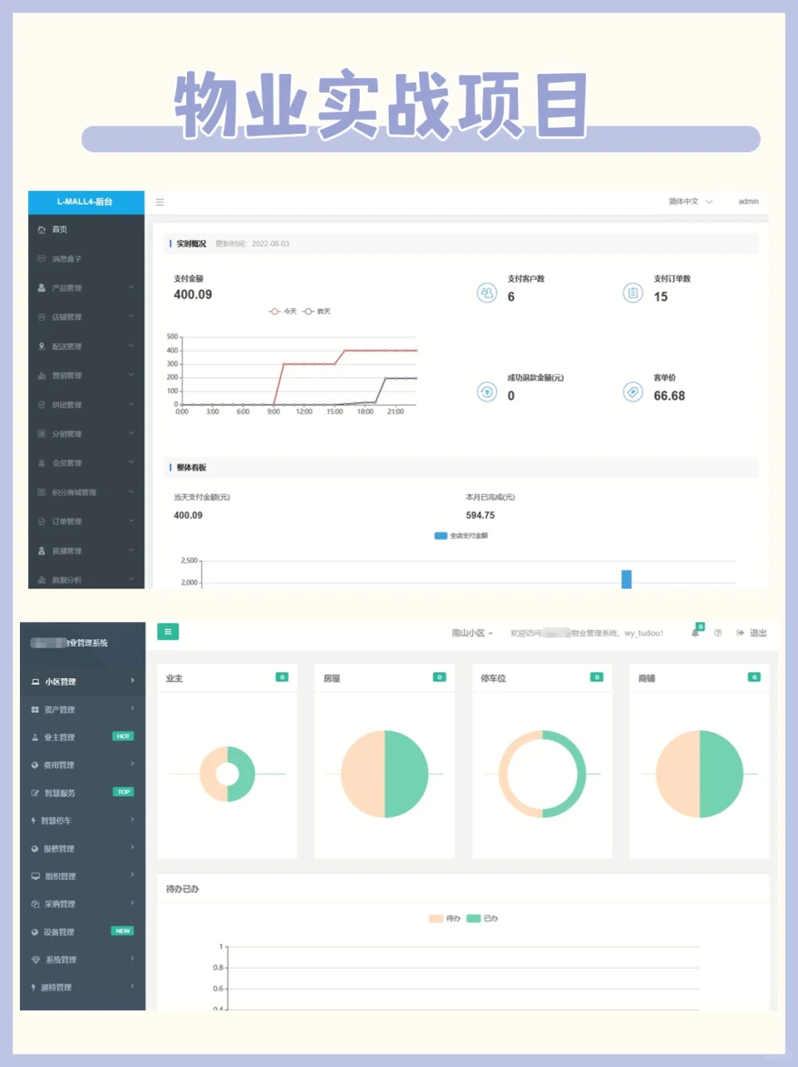This screenshot has height=1067, width=798.
Task: Expand the 费用管理 arrow
Action: tap(132, 764)
